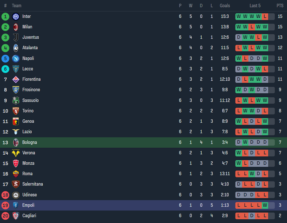The height and width of the screenshot is (223, 287).
Task: Click Udinese's red position 18 badge
Action: 5,195
